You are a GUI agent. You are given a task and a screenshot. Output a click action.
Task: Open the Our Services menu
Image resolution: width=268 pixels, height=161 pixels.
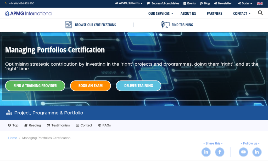pyautogui.click(x=160, y=14)
